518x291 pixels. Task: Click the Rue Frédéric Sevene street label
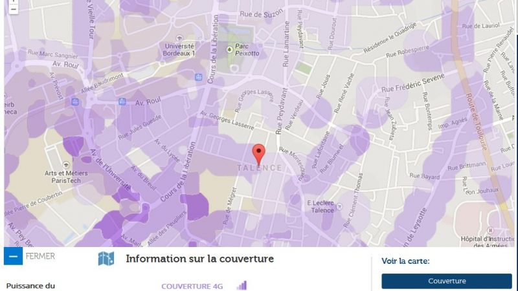[x=413, y=83]
